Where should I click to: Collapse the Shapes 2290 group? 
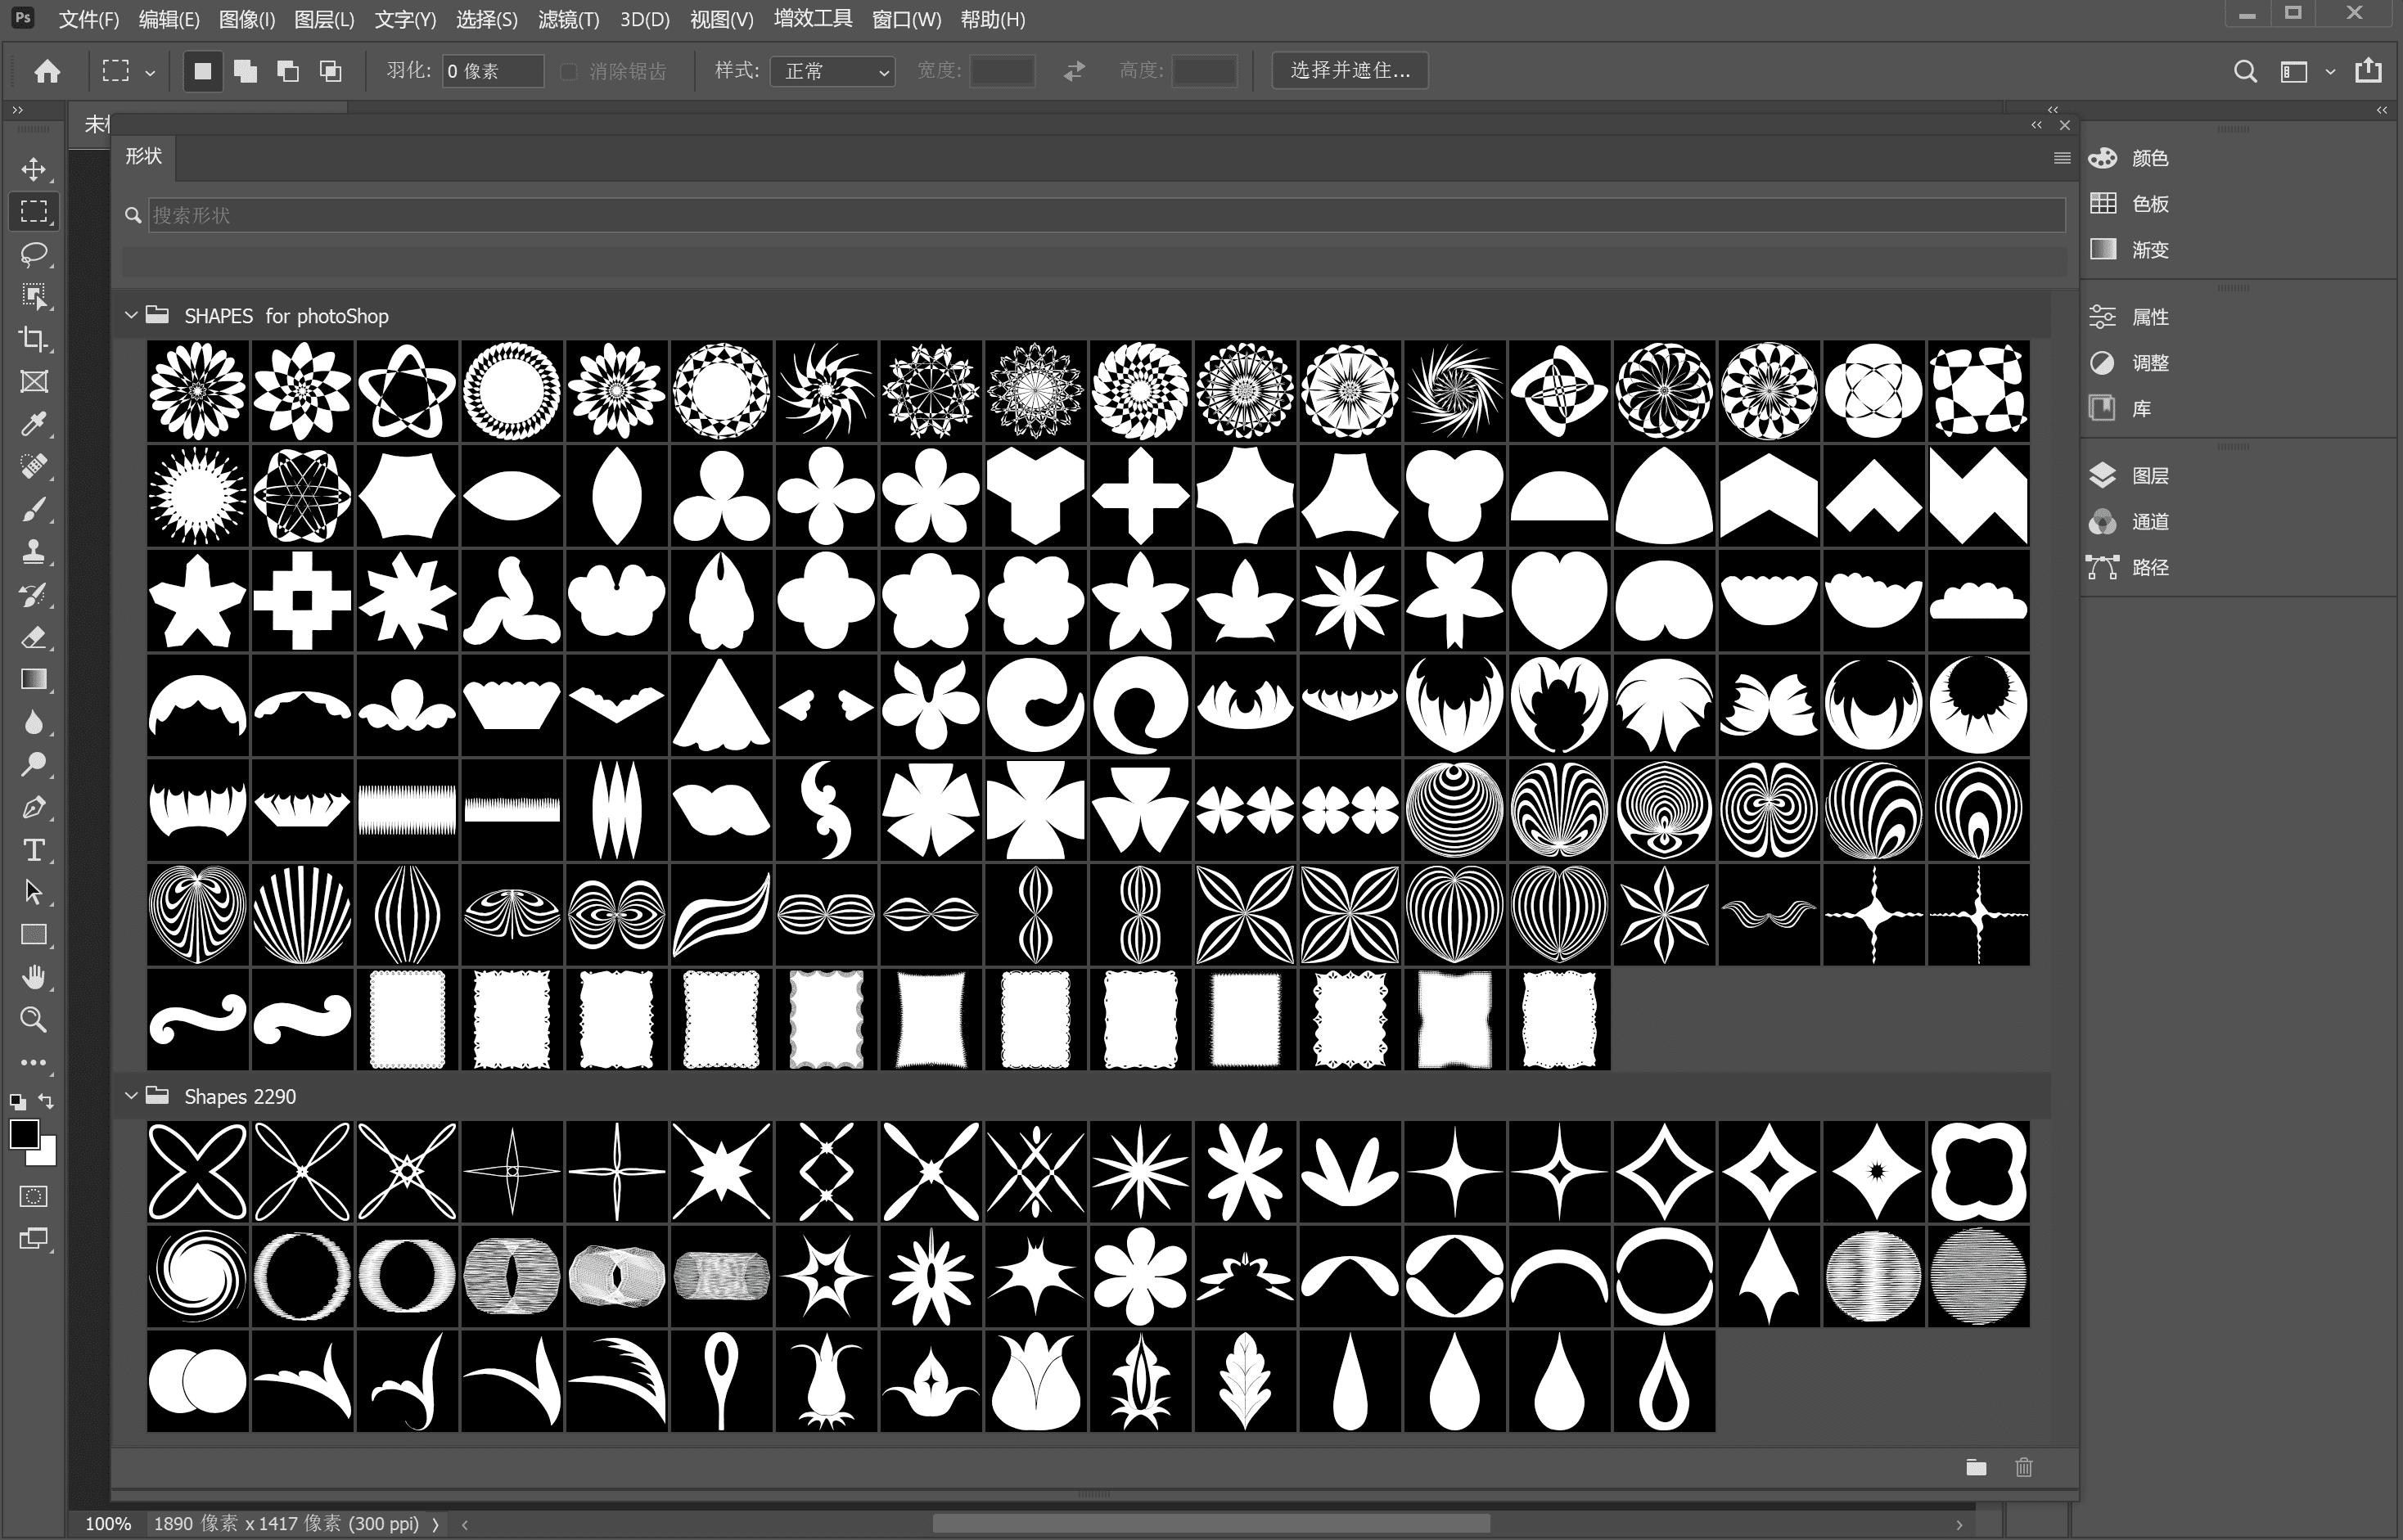coord(131,1096)
